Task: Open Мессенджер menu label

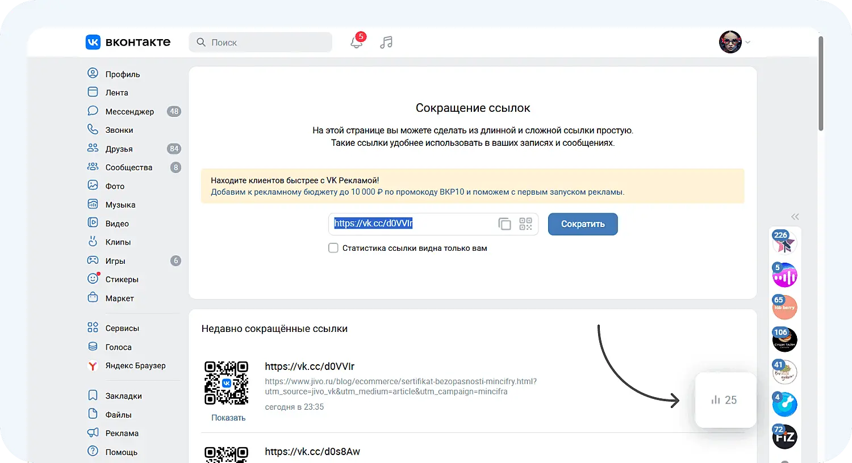Action: point(130,111)
